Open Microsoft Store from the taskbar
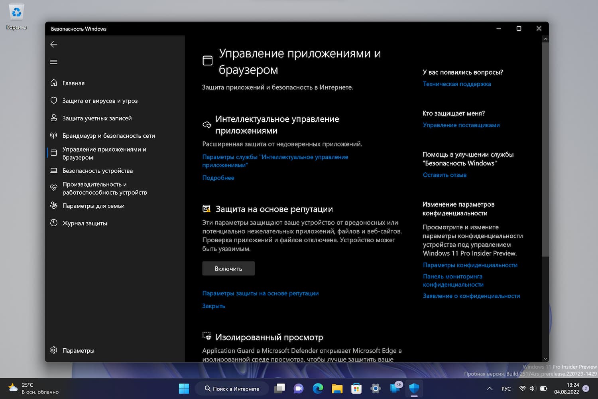This screenshot has height=399, width=598. (356, 388)
